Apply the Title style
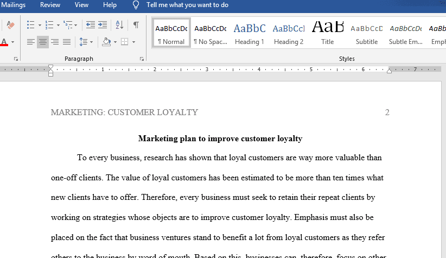Screen dimensions: 446x258 pos(328,33)
